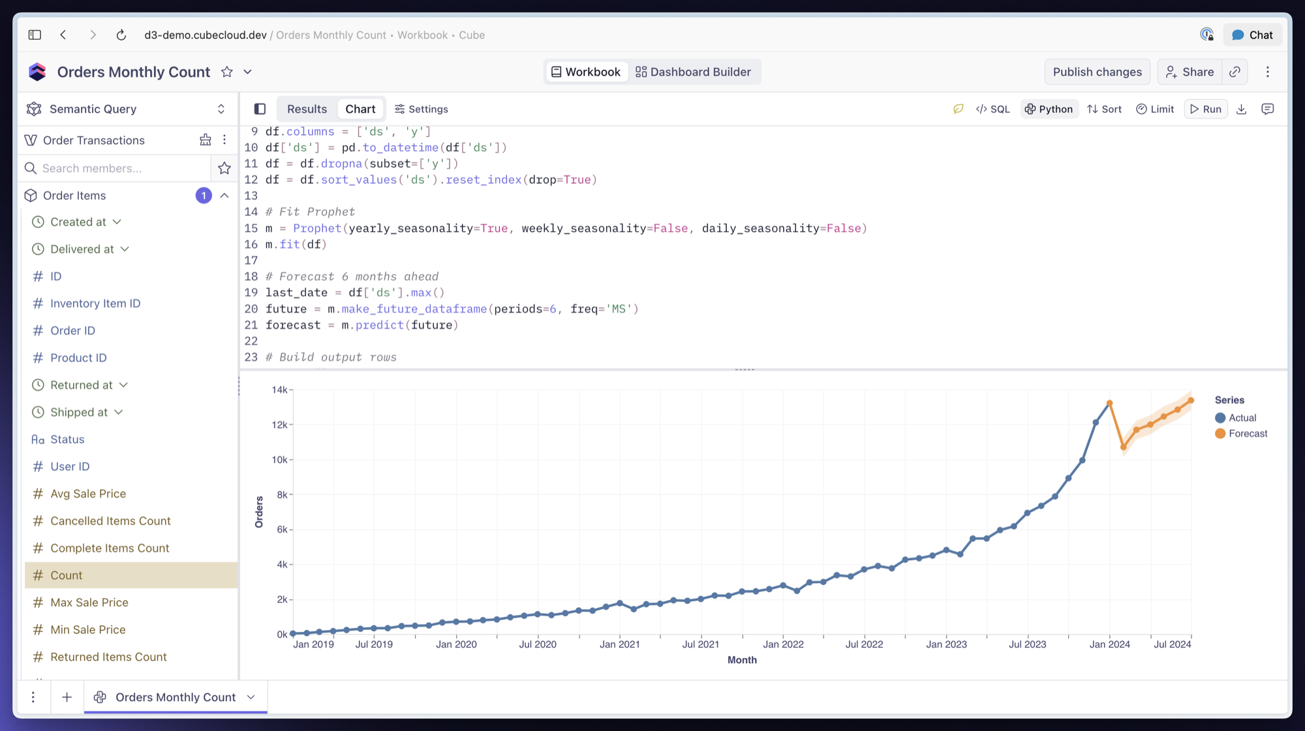Toggle the Python editor
Image resolution: width=1305 pixels, height=731 pixels.
point(1049,109)
